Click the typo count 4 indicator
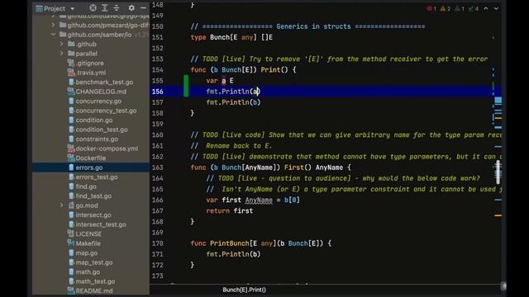 [474, 8]
